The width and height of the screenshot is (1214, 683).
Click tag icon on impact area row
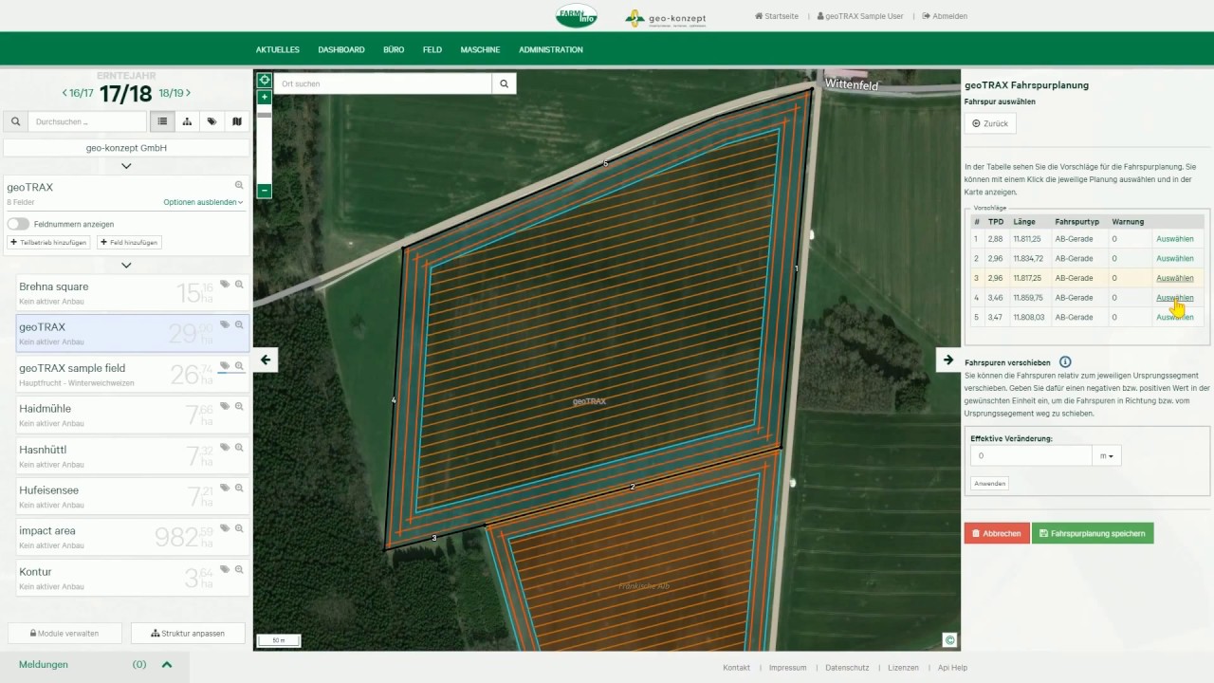point(225,528)
